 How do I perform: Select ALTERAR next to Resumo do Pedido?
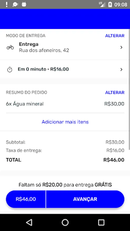(x=115, y=92)
